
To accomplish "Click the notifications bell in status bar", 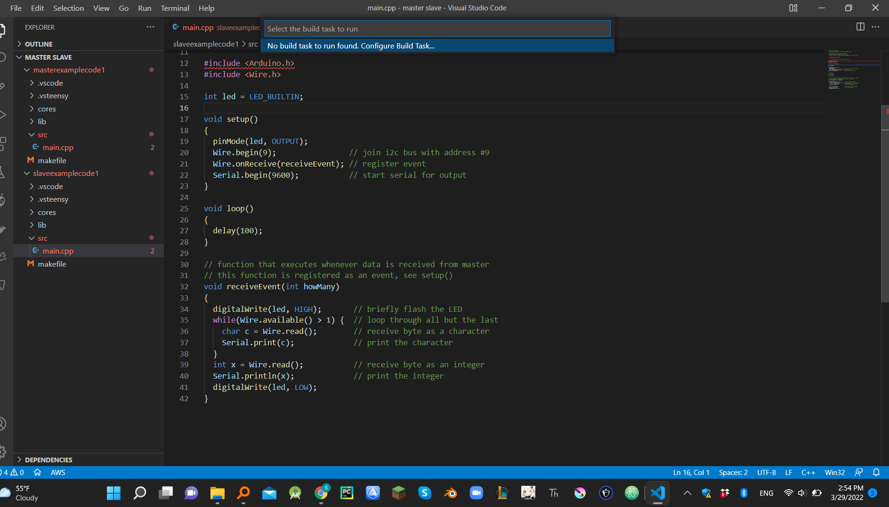I will pos(876,472).
